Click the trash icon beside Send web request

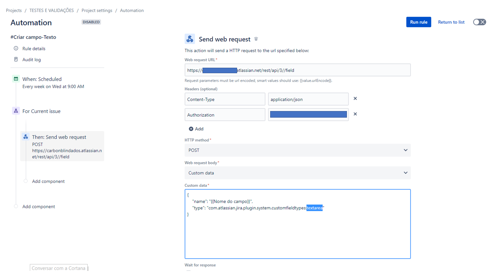pyautogui.click(x=256, y=39)
